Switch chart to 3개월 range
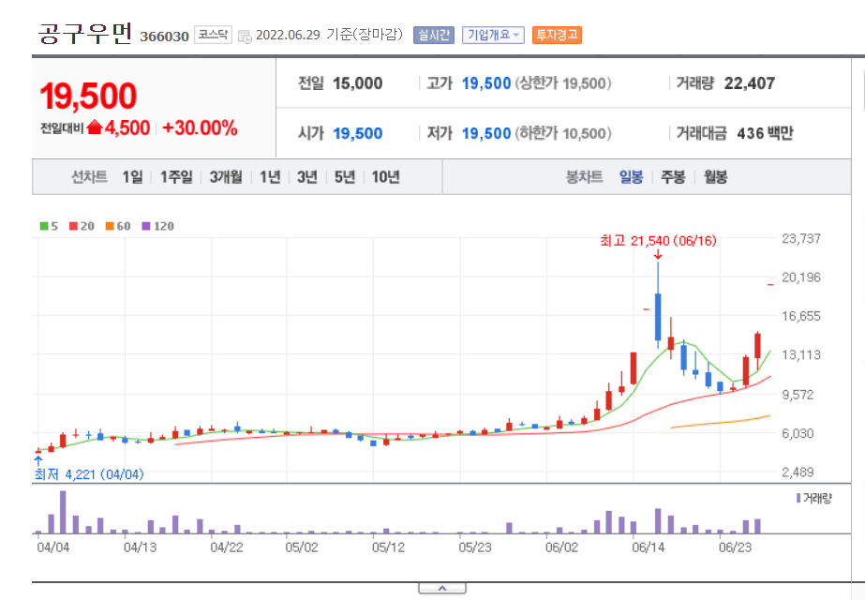Screen dimensions: 865x600 click(x=226, y=177)
